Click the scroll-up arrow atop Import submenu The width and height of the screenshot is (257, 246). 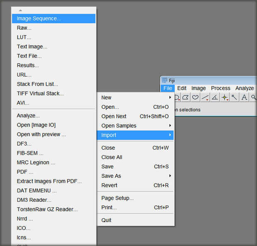coord(20,10)
